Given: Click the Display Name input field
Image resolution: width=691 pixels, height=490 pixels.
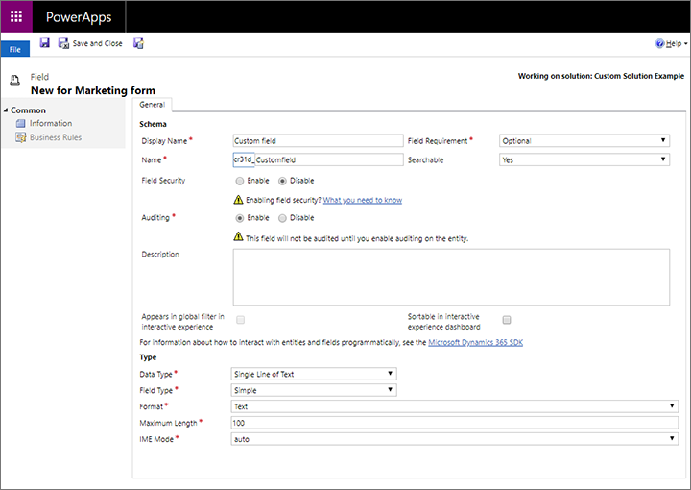Looking at the screenshot, I should pyautogui.click(x=318, y=140).
